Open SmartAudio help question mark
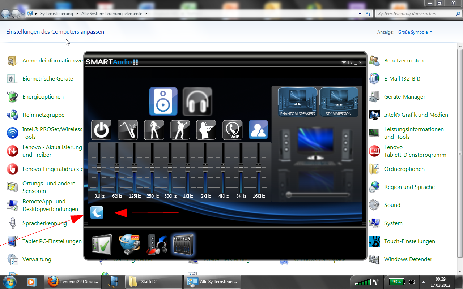This screenshot has width=463, height=289. (x=351, y=62)
